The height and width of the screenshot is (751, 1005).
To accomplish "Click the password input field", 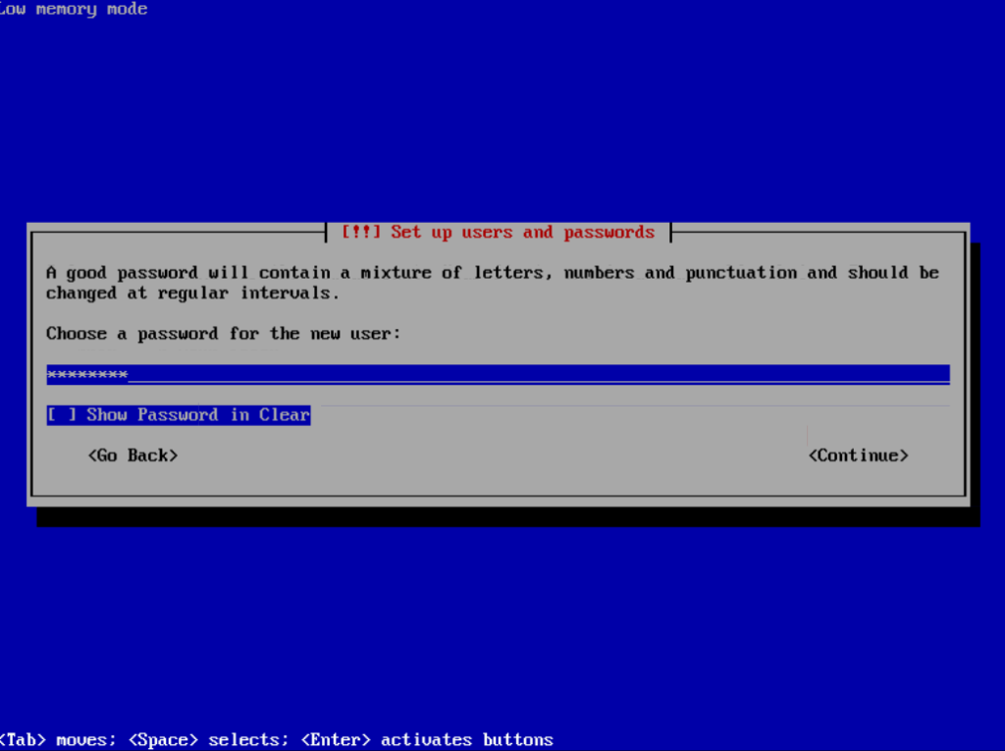I will tap(498, 374).
